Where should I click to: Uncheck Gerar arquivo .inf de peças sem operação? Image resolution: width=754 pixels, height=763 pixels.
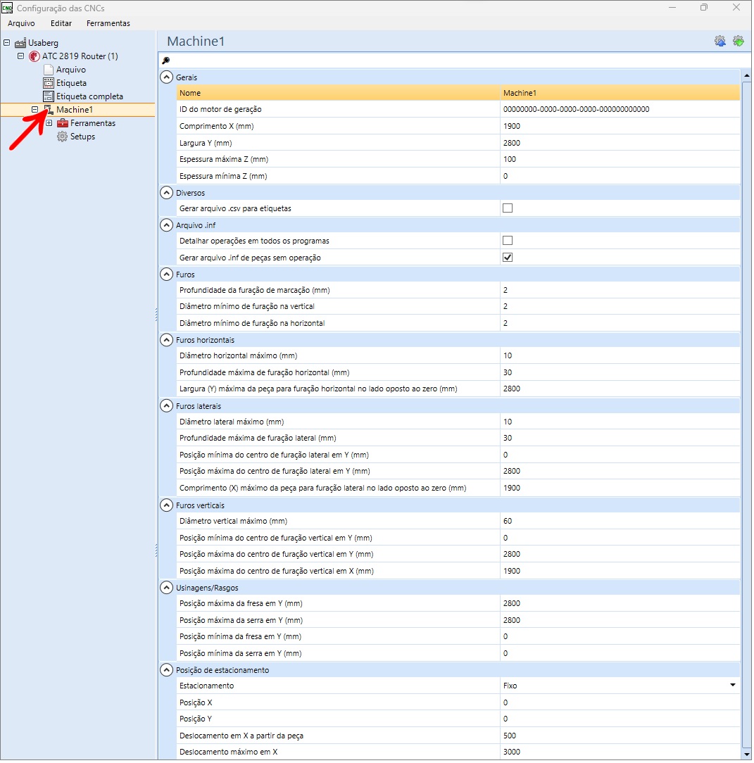[509, 258]
